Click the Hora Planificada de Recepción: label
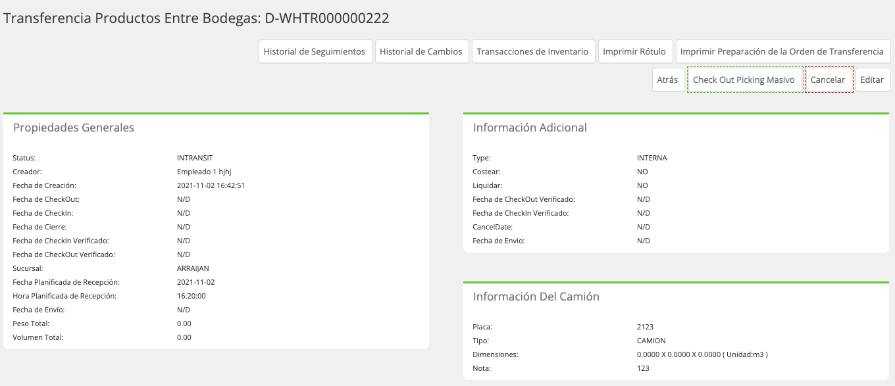Image resolution: width=895 pixels, height=386 pixels. (64, 296)
